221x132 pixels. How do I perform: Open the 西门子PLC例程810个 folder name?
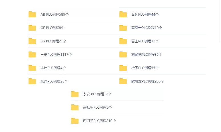tap(99, 121)
